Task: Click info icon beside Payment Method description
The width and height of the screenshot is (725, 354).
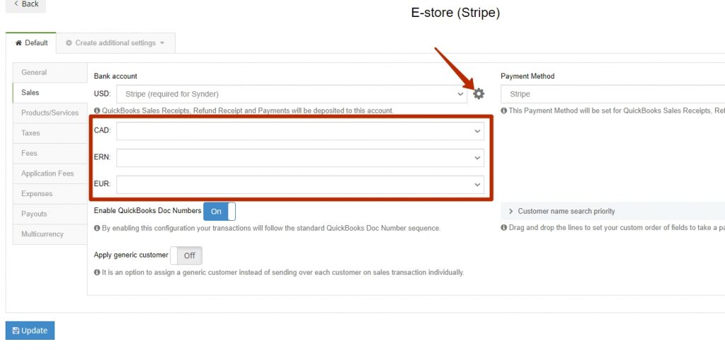Action: pyautogui.click(x=504, y=111)
